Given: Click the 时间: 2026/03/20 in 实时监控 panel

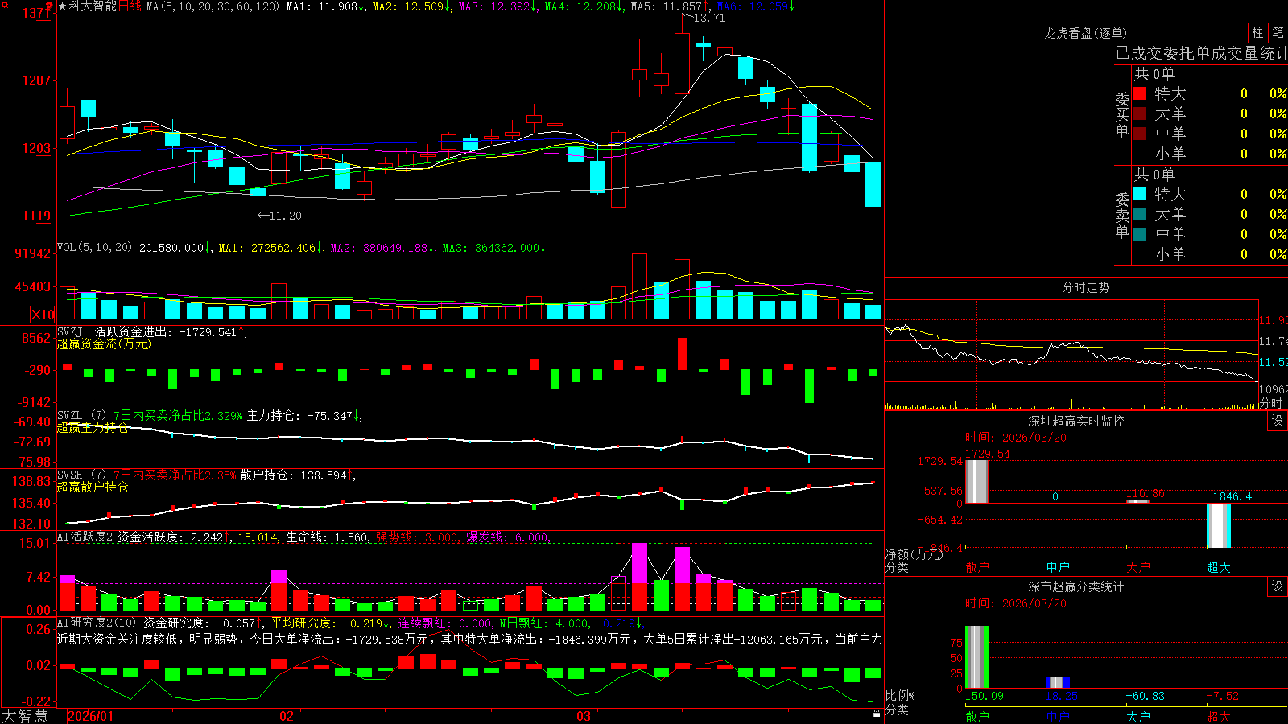Looking at the screenshot, I should [x=1016, y=438].
